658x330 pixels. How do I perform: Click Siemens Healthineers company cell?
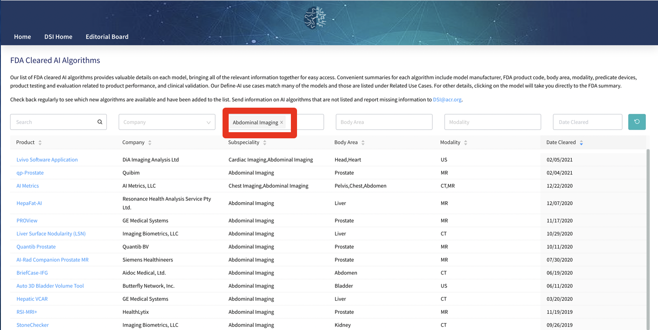click(148, 260)
